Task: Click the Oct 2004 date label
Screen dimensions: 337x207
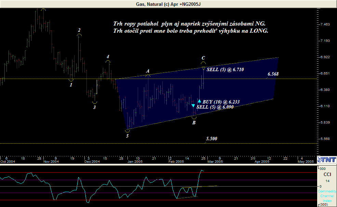Action: 8,162
